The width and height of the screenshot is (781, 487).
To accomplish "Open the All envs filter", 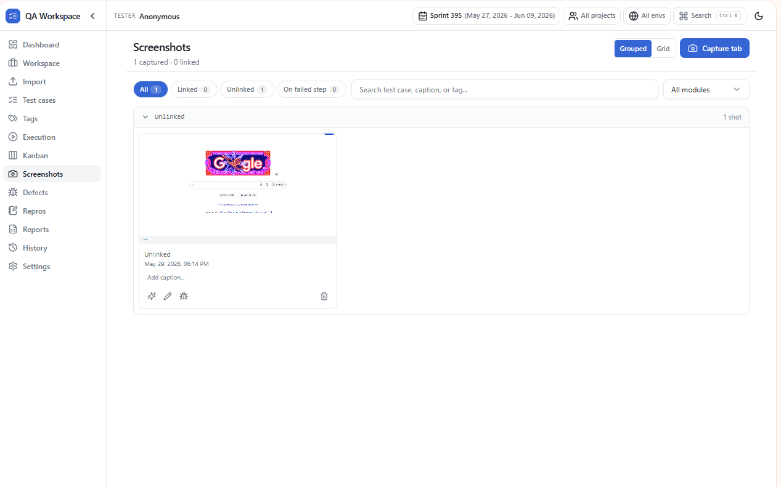I will (647, 16).
